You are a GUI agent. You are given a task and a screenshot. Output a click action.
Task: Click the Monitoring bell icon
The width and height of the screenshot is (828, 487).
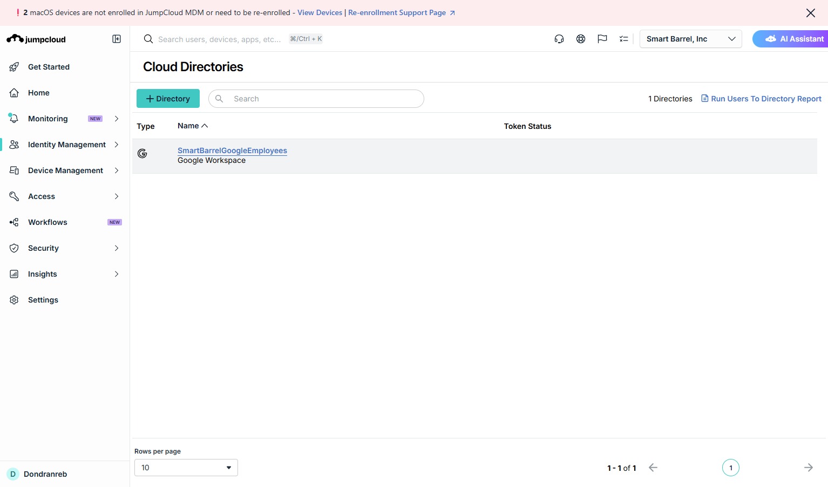tap(14, 119)
